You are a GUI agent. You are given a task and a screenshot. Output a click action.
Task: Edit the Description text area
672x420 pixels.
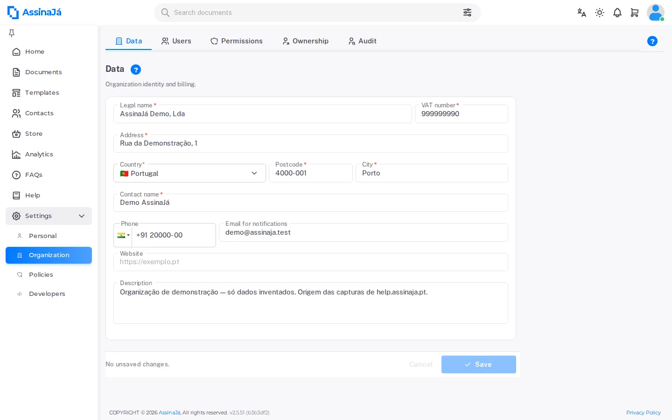coord(311,303)
